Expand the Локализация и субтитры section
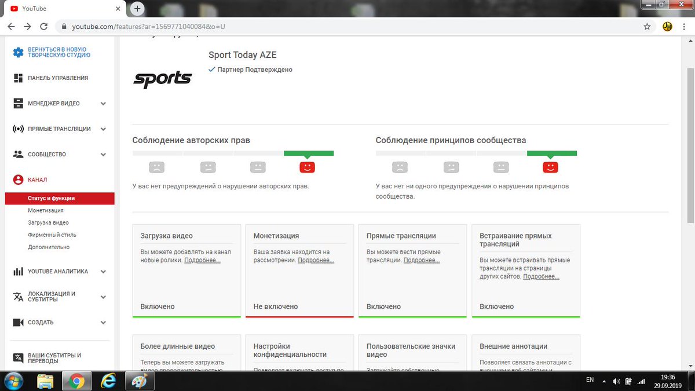This screenshot has height=391, width=695. (x=103, y=297)
